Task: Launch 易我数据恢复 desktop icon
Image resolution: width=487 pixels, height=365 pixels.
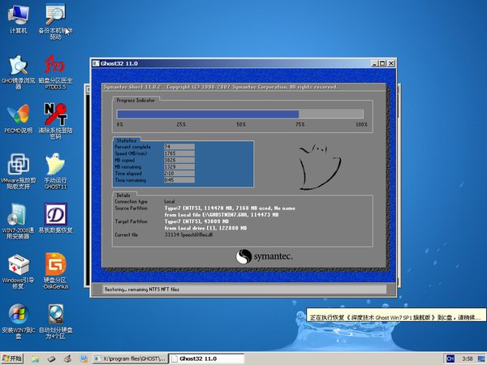Action: 55,215
